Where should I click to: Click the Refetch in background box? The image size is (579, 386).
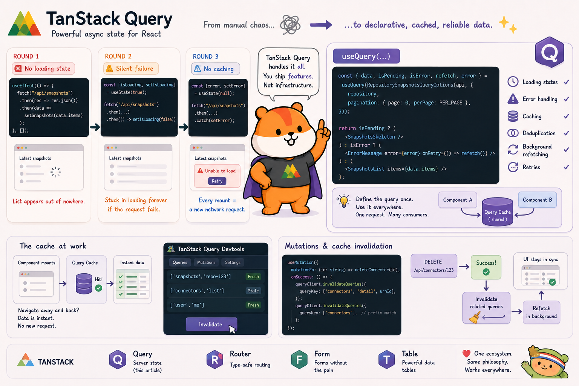[541, 312]
